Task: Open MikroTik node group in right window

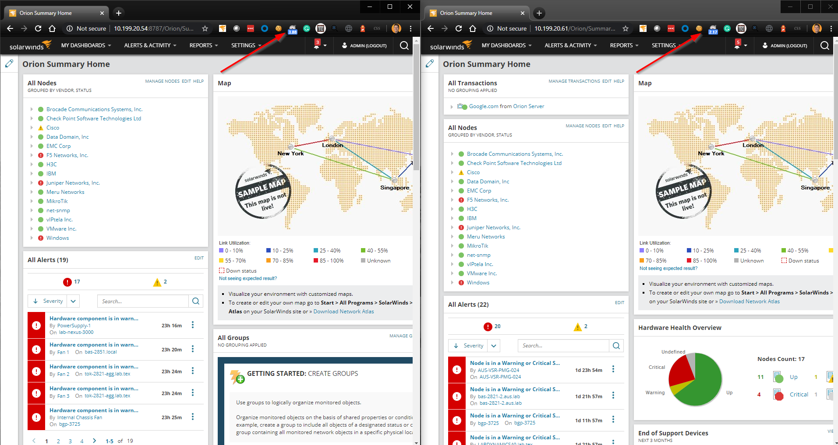Action: [477, 246]
